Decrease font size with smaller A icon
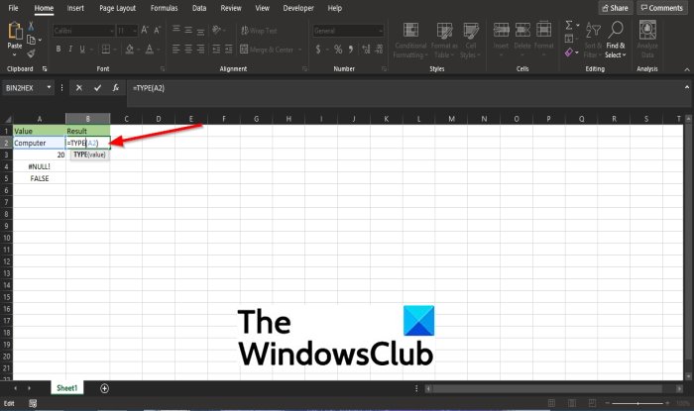The image size is (694, 411). 157,30
